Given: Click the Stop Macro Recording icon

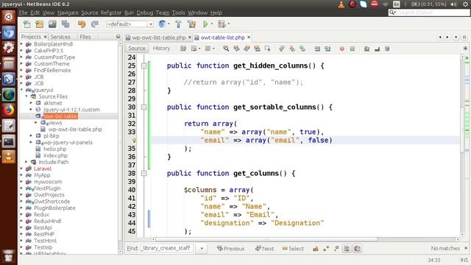Looking at the screenshot, I should [353, 49].
